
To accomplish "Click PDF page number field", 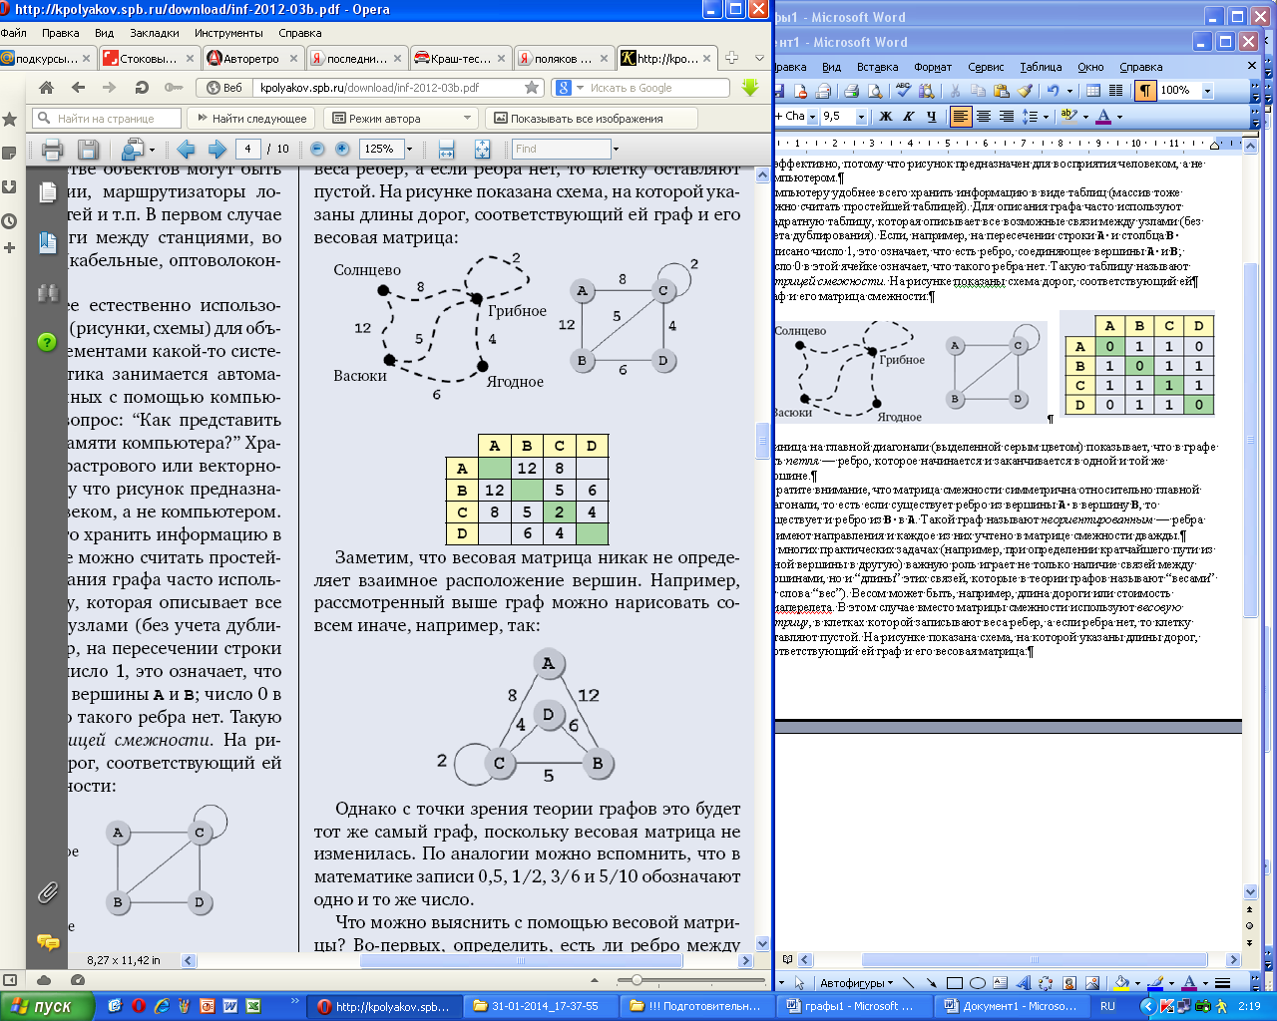I will [x=248, y=149].
